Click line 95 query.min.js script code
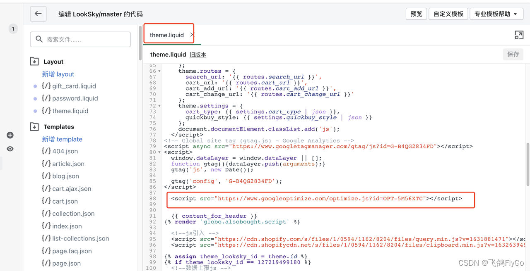530x271 pixels. click(348, 239)
